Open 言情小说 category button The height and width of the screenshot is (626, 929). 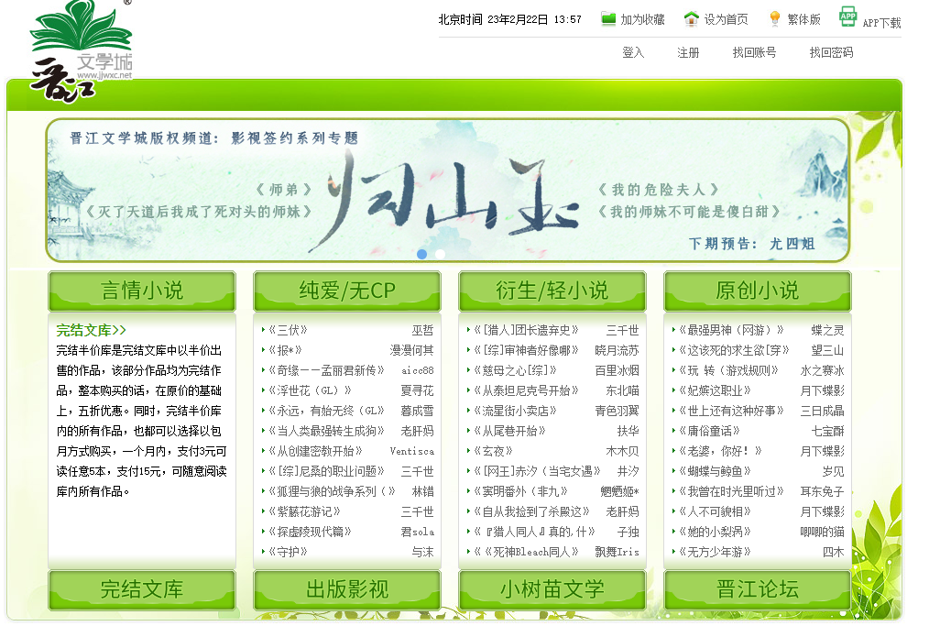pos(142,291)
